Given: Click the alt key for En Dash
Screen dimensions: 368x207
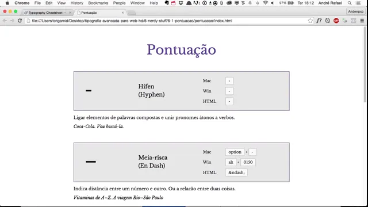Looking at the screenshot, I should (x=231, y=162).
